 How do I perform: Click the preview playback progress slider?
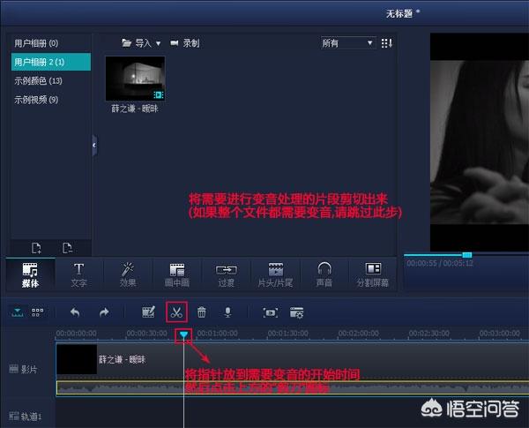click(466, 255)
